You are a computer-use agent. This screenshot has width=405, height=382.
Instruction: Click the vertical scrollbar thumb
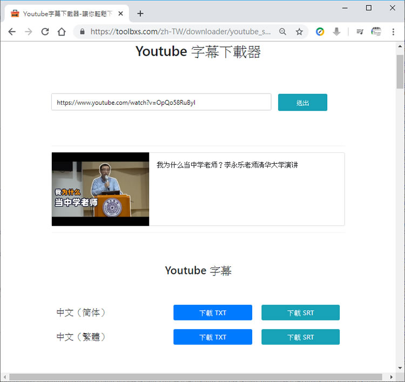coord(400,72)
